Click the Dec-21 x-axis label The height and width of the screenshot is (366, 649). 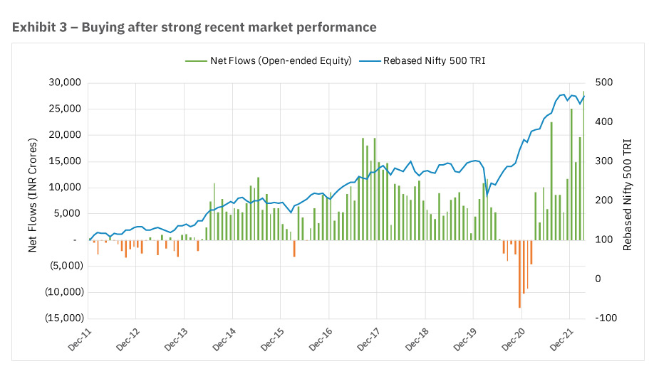coord(561,340)
